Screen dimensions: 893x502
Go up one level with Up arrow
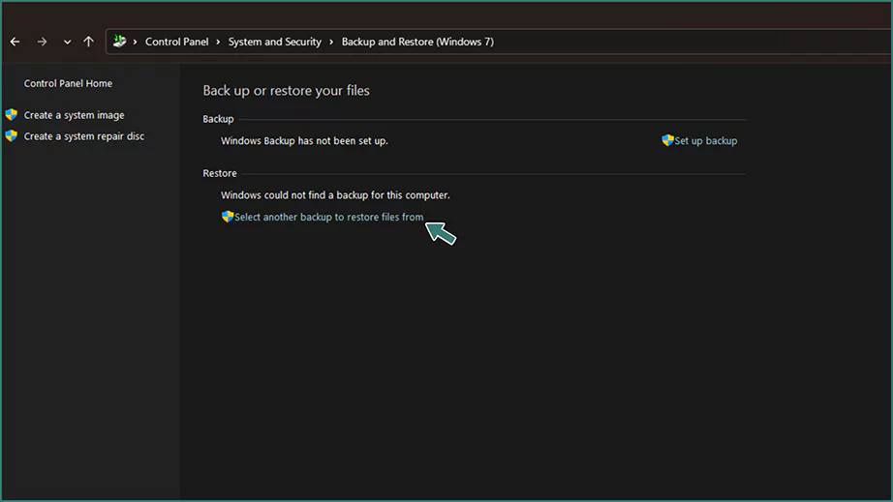(88, 42)
